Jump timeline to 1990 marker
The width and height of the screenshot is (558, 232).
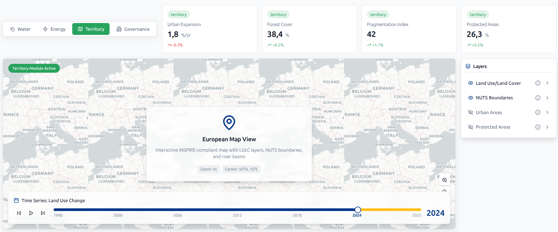tap(58, 215)
